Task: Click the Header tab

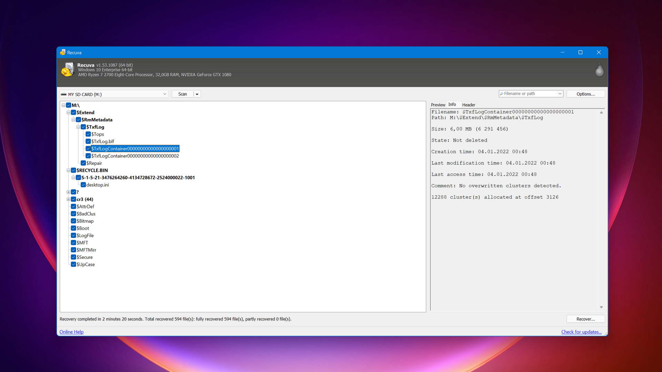Action: pos(468,104)
